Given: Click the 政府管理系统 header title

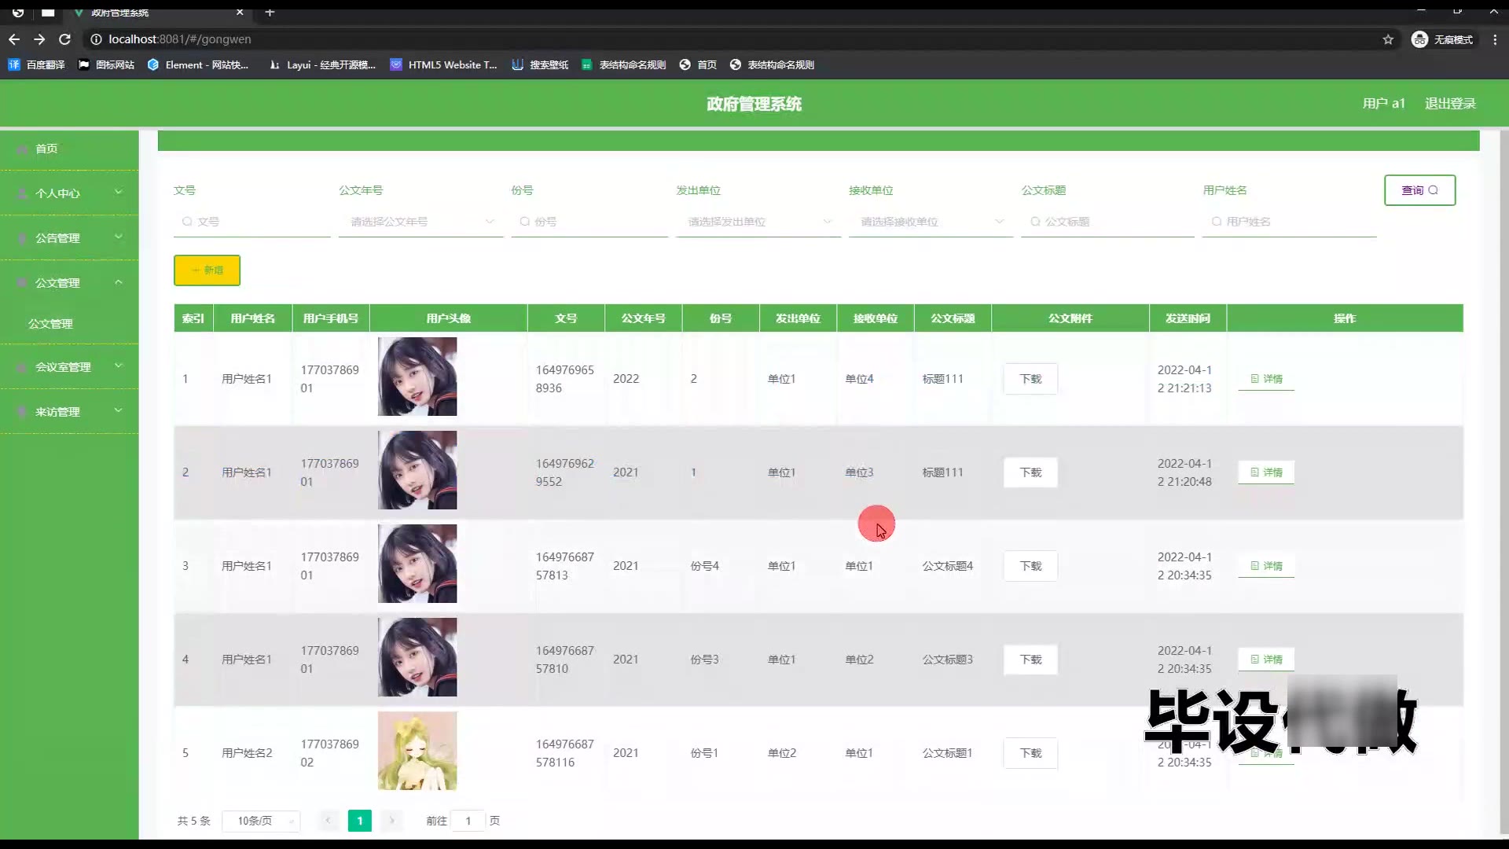Looking at the screenshot, I should point(754,104).
